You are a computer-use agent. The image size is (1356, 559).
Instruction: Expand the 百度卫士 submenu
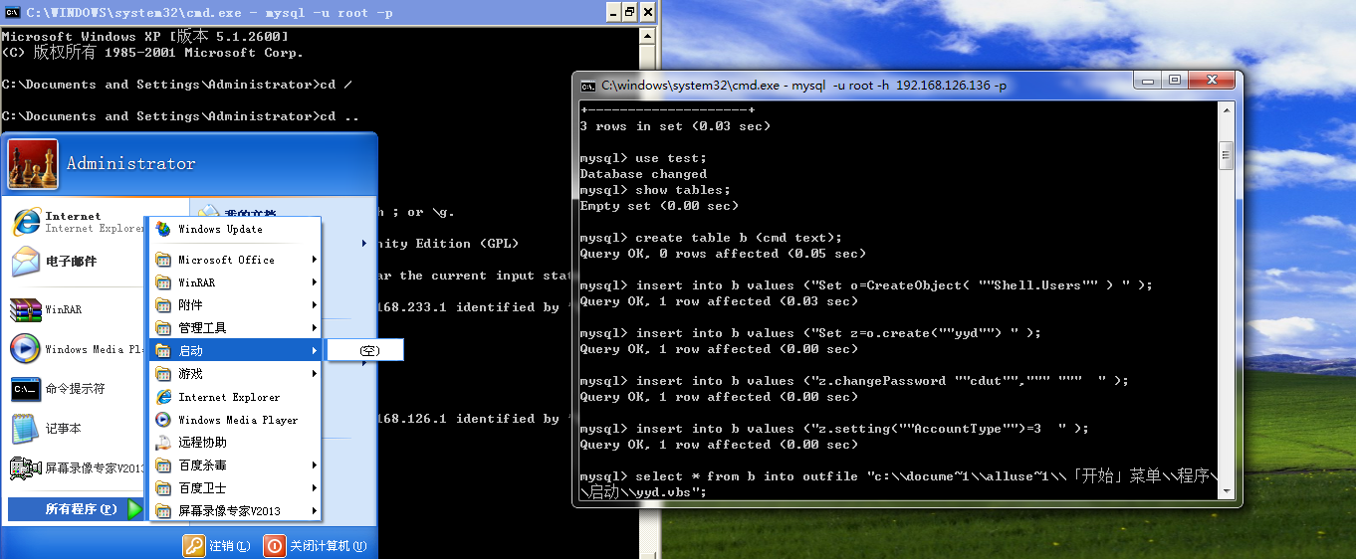point(236,488)
